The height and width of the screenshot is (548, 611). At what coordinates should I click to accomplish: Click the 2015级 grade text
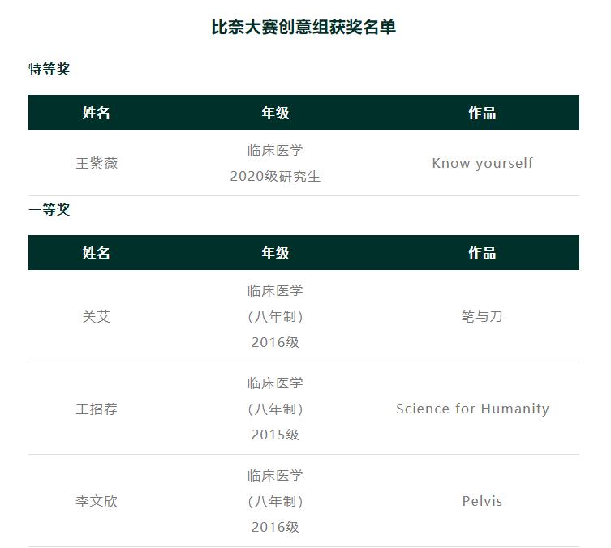coord(275,435)
